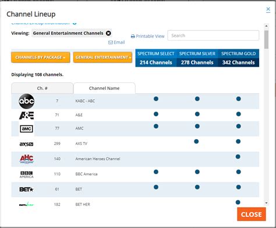The image size is (276, 228).
Task: Select the Spectrum Gold 342 Channels package
Action: [x=239, y=58]
